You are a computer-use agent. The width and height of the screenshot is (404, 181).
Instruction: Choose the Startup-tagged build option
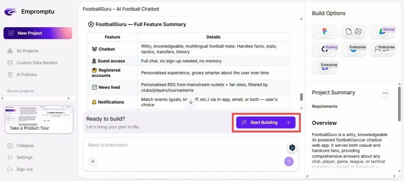pos(382,32)
